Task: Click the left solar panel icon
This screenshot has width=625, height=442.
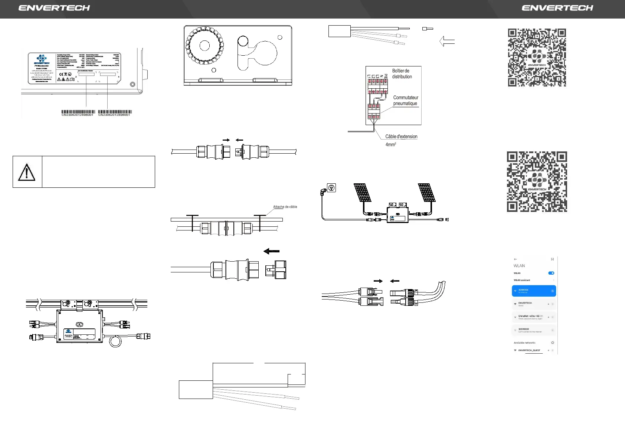Action: tap(363, 192)
